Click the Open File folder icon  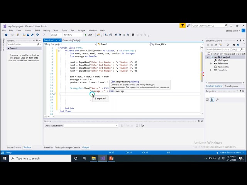pyautogui.click(x=24, y=35)
